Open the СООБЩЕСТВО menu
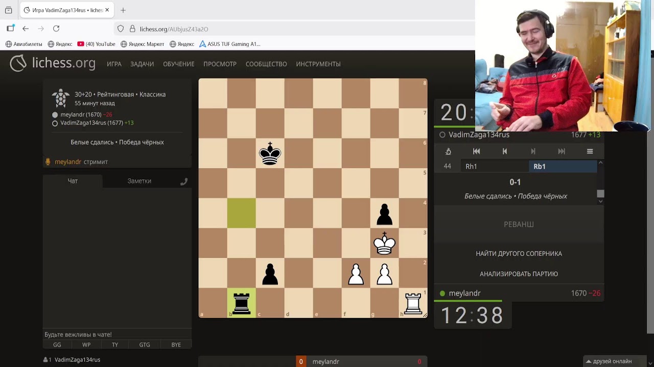 click(266, 64)
